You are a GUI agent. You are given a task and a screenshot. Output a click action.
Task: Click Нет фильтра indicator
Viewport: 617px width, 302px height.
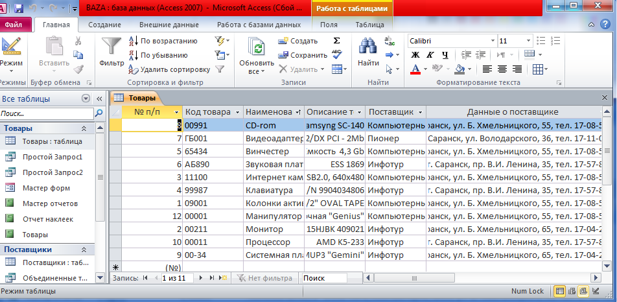pyautogui.click(x=265, y=278)
